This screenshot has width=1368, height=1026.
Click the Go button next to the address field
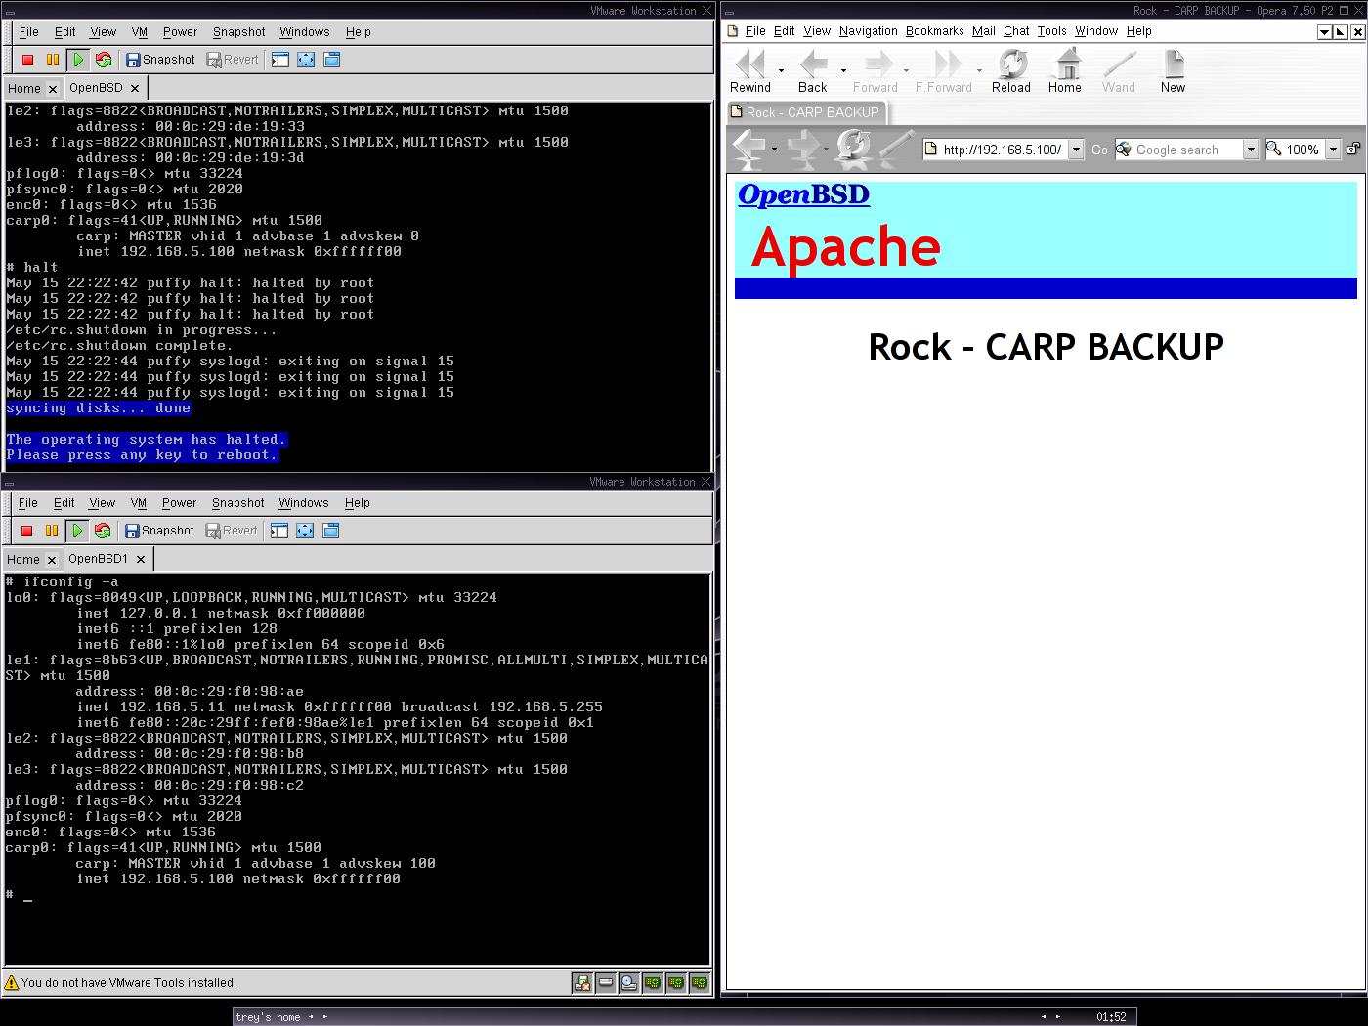(1099, 150)
